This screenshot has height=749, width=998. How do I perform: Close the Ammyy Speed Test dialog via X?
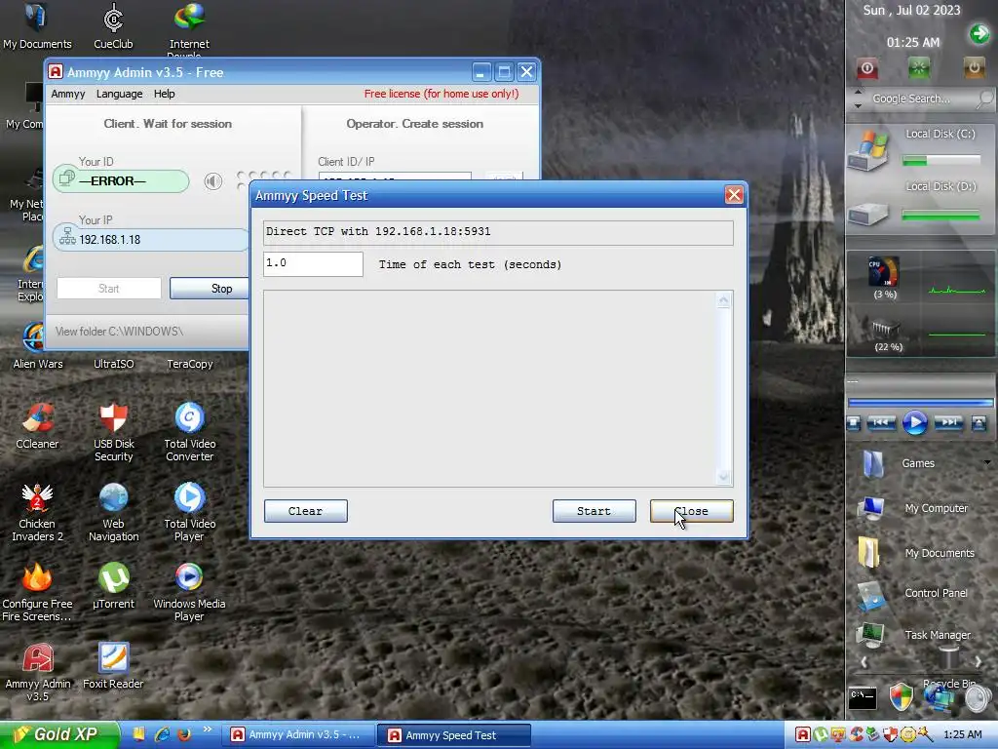(734, 195)
